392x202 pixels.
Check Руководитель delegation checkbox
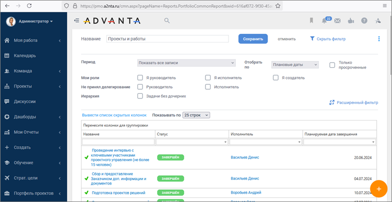click(x=140, y=87)
